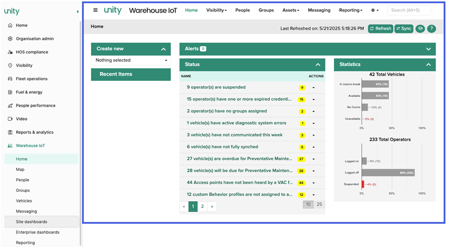The image size is (455, 247).
Task: Click the Search (Alt+S) input field
Action: [409, 10]
